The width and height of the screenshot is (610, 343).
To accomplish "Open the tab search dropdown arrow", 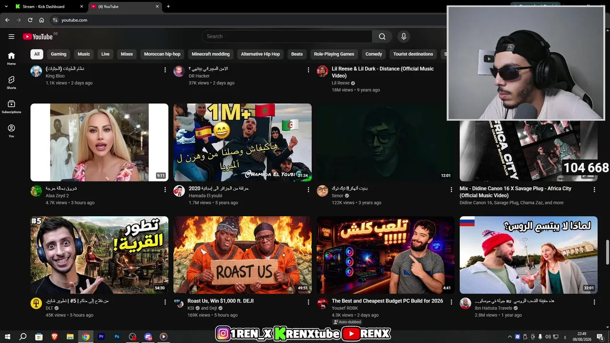I will click(x=6, y=7).
